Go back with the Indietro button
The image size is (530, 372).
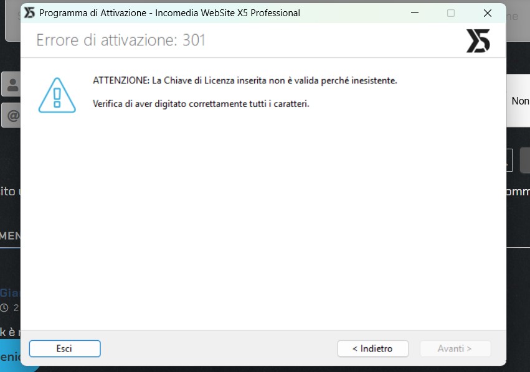372,348
